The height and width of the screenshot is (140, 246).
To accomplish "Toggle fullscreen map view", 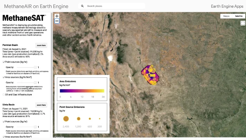I will tap(243, 23).
